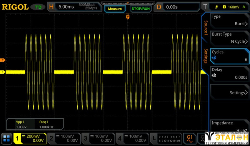
Task: Switch to the Settings side tab
Action: coord(206,56)
